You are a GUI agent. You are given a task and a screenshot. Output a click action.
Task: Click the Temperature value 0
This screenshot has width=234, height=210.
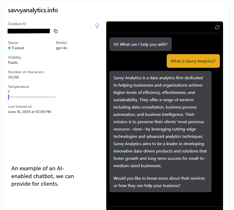click(9, 92)
